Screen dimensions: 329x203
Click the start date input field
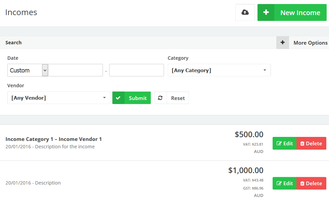76,70
